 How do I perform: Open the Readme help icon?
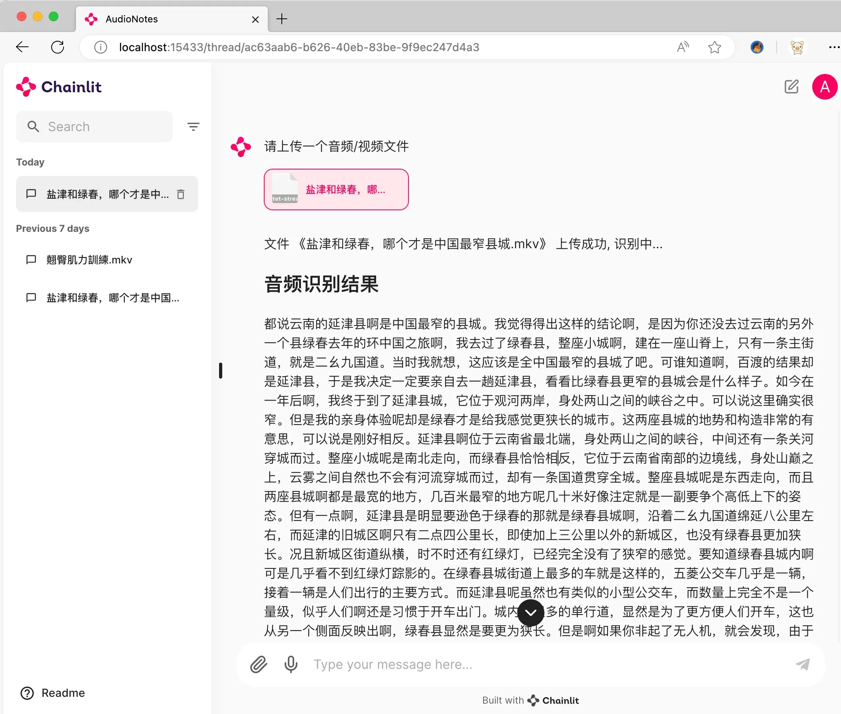coord(27,693)
